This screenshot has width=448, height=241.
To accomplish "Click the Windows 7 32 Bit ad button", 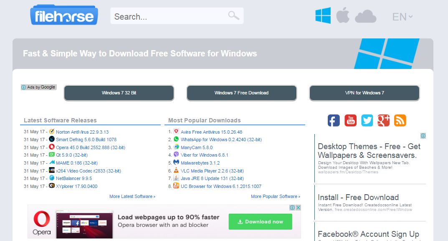I will coord(119,93).
